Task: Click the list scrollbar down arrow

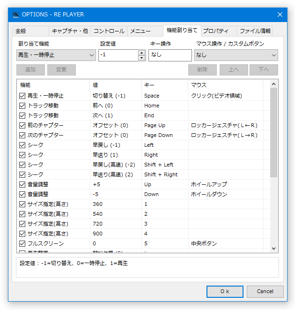Action: click(273, 249)
